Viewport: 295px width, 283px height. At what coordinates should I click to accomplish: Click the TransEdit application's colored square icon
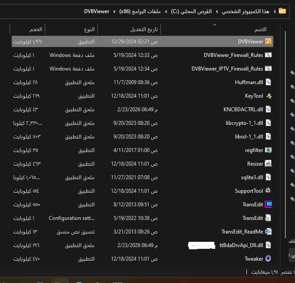click(x=268, y=205)
